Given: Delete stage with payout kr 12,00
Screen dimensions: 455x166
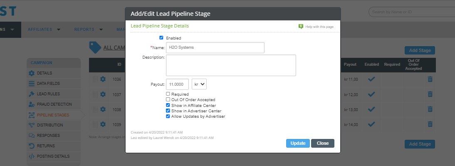Looking at the screenshot, I should tap(430, 94).
